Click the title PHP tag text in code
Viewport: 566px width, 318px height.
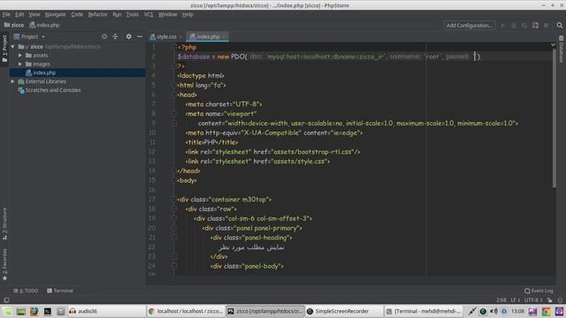tap(211, 142)
